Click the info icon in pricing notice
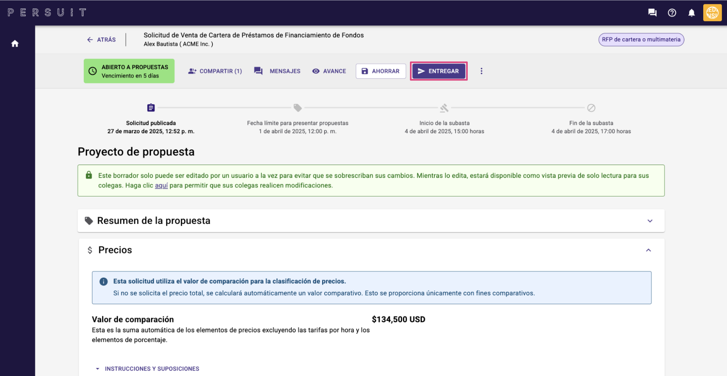 point(103,281)
